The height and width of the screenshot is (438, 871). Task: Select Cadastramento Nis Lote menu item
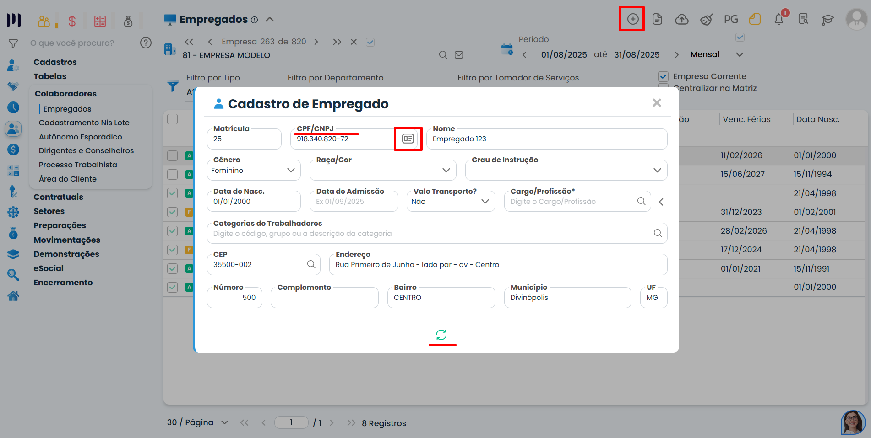(x=84, y=123)
